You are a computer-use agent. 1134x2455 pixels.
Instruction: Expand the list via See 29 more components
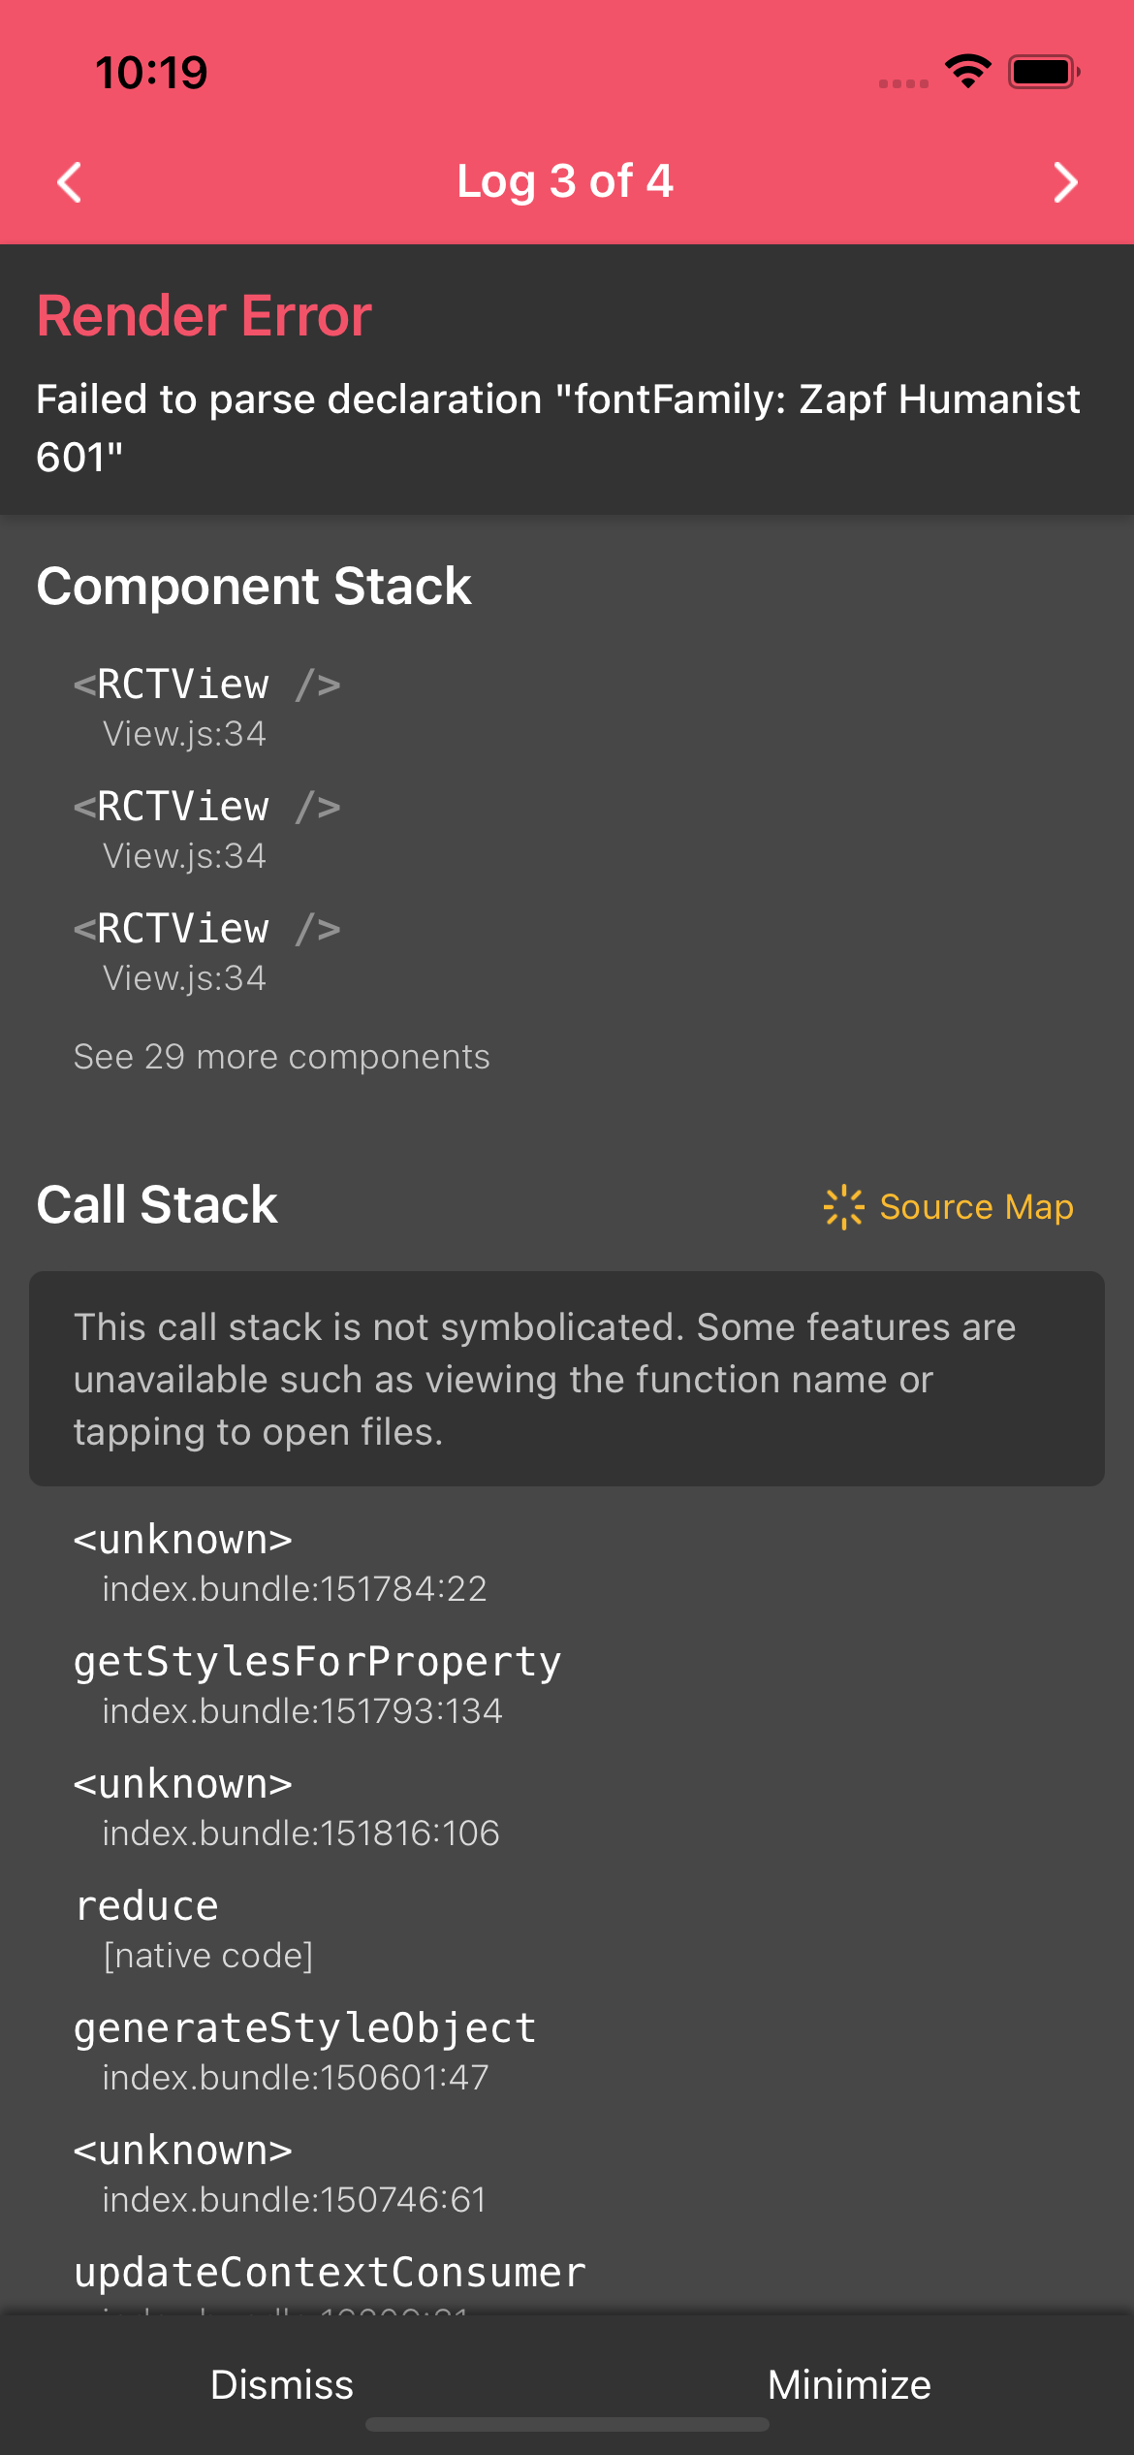[x=281, y=1056]
